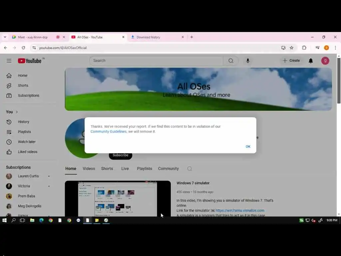Open the Meg DeAngelis subscription
The image size is (341, 256).
[x=29, y=206]
